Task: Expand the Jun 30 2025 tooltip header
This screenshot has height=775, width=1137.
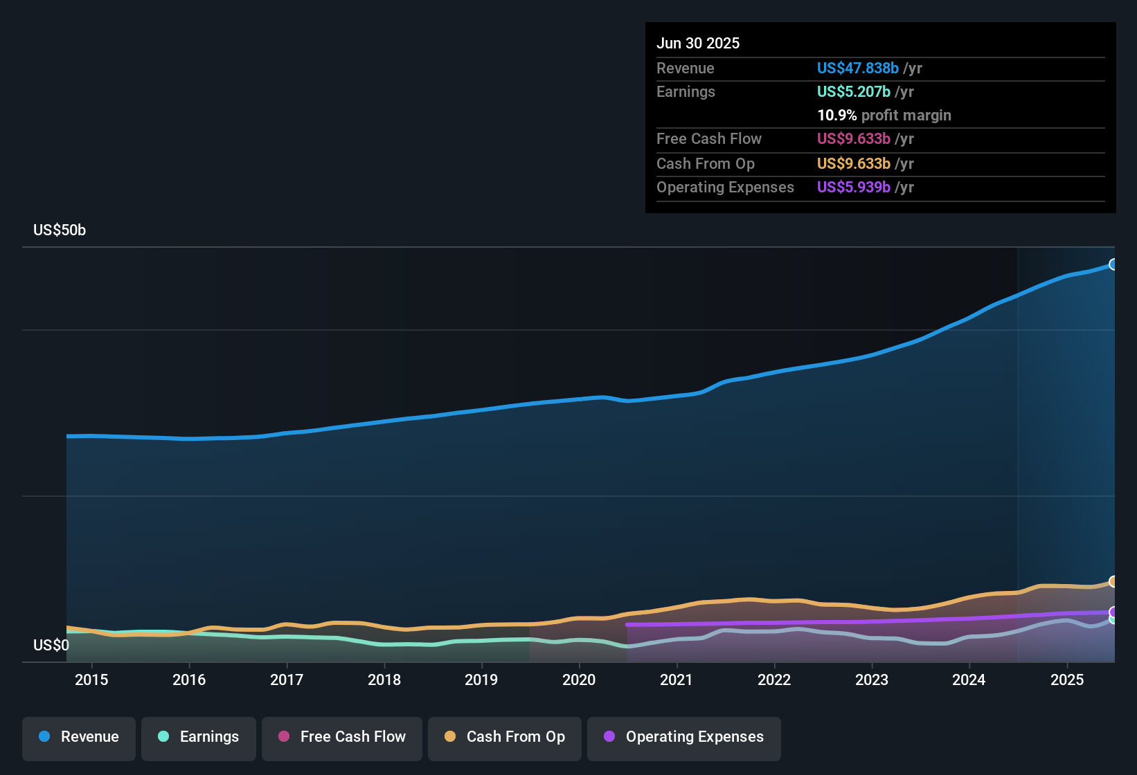Action: click(698, 43)
